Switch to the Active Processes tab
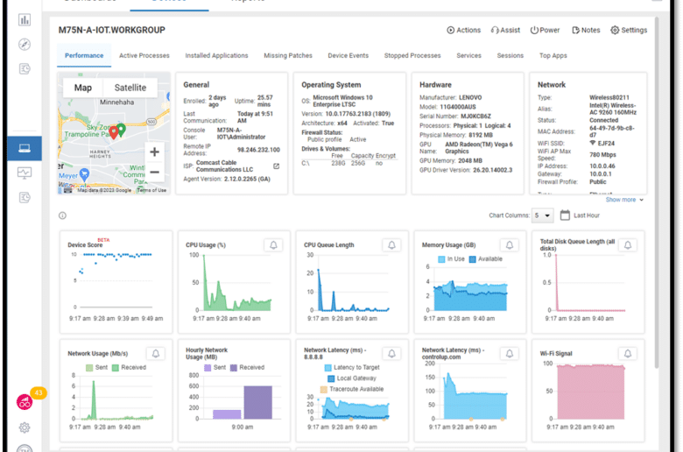Screen dimensions: 683x452 144,56
